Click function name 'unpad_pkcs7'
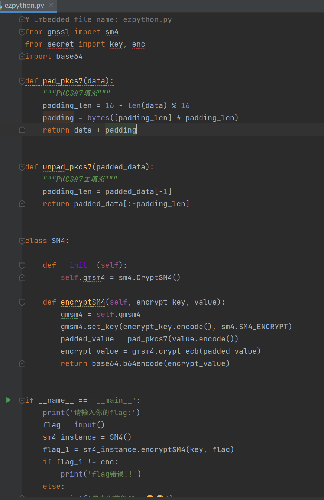The image size is (324, 500). click(67, 167)
